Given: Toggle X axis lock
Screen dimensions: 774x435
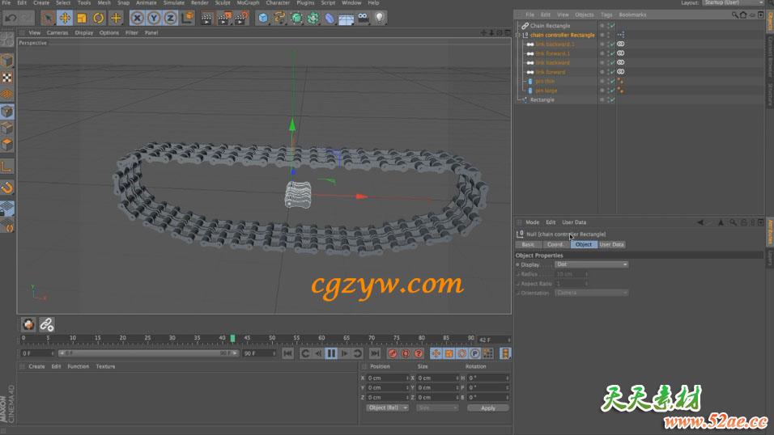Looking at the screenshot, I should [137, 19].
